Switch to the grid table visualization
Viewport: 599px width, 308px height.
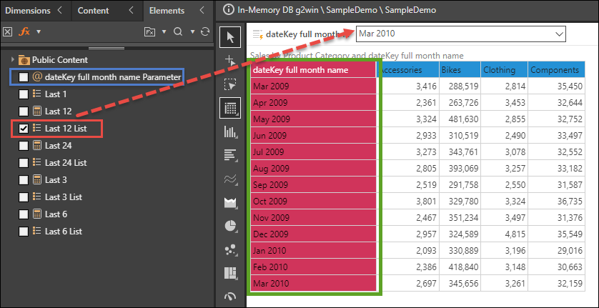click(229, 109)
